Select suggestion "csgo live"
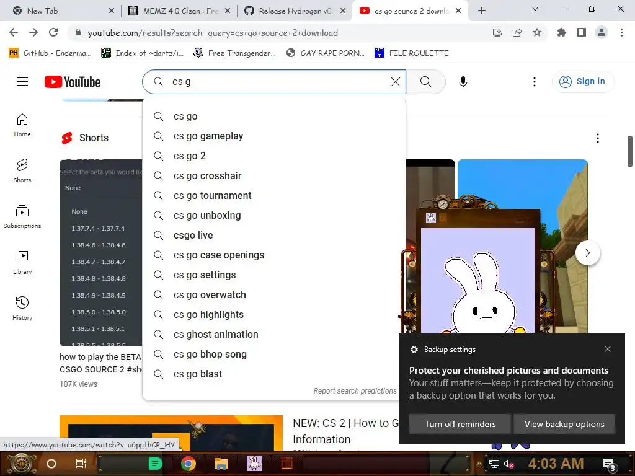The image size is (635, 476). coord(274,235)
